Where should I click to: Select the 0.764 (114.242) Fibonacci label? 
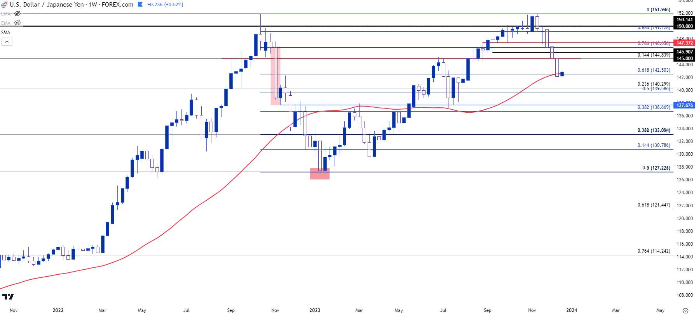pos(654,251)
